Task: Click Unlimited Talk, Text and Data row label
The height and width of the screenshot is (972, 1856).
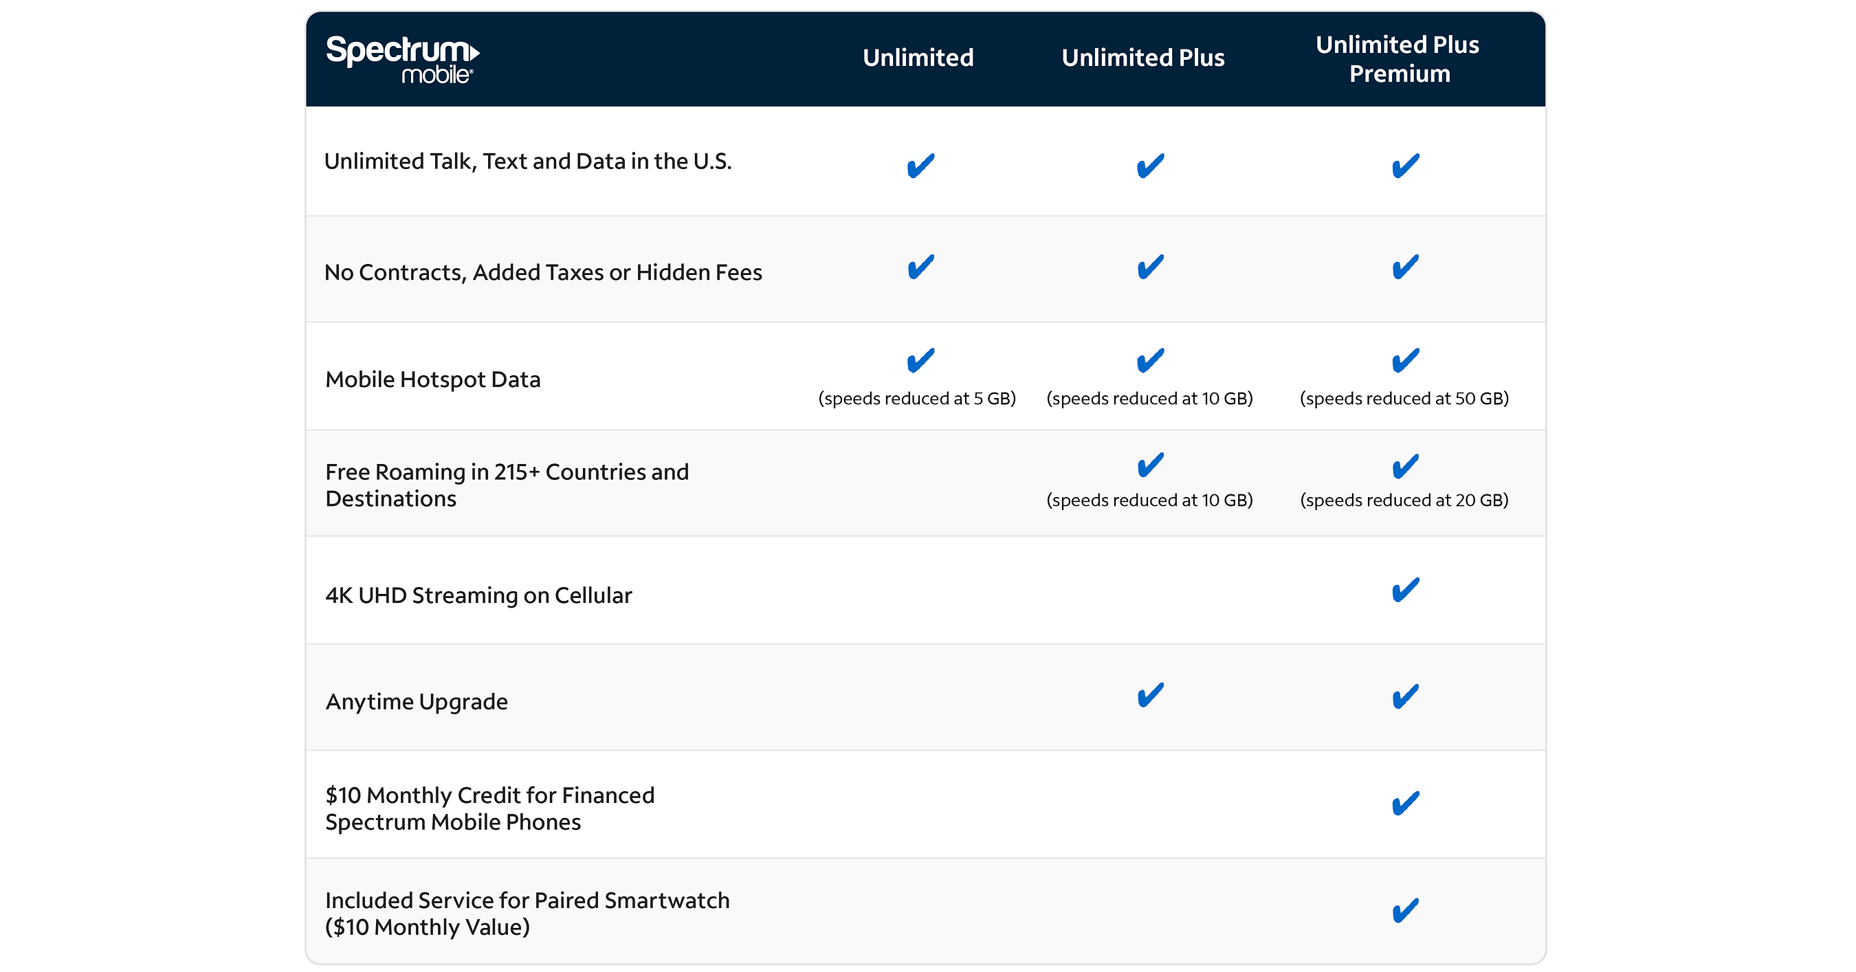Action: (x=528, y=162)
